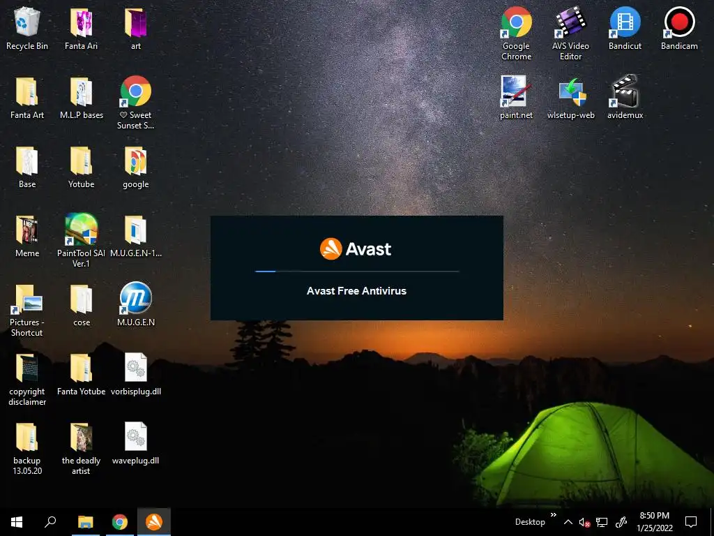Click the Avast taskbar button
This screenshot has width=714, height=536.
[x=154, y=522]
